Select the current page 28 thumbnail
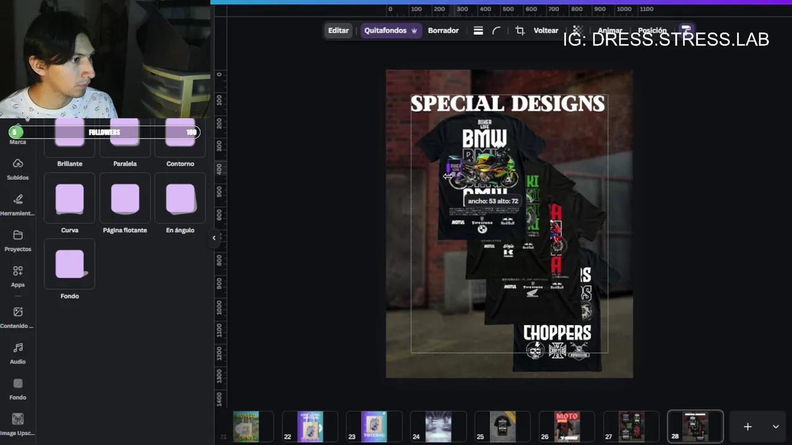This screenshot has width=792, height=445. coord(695,426)
